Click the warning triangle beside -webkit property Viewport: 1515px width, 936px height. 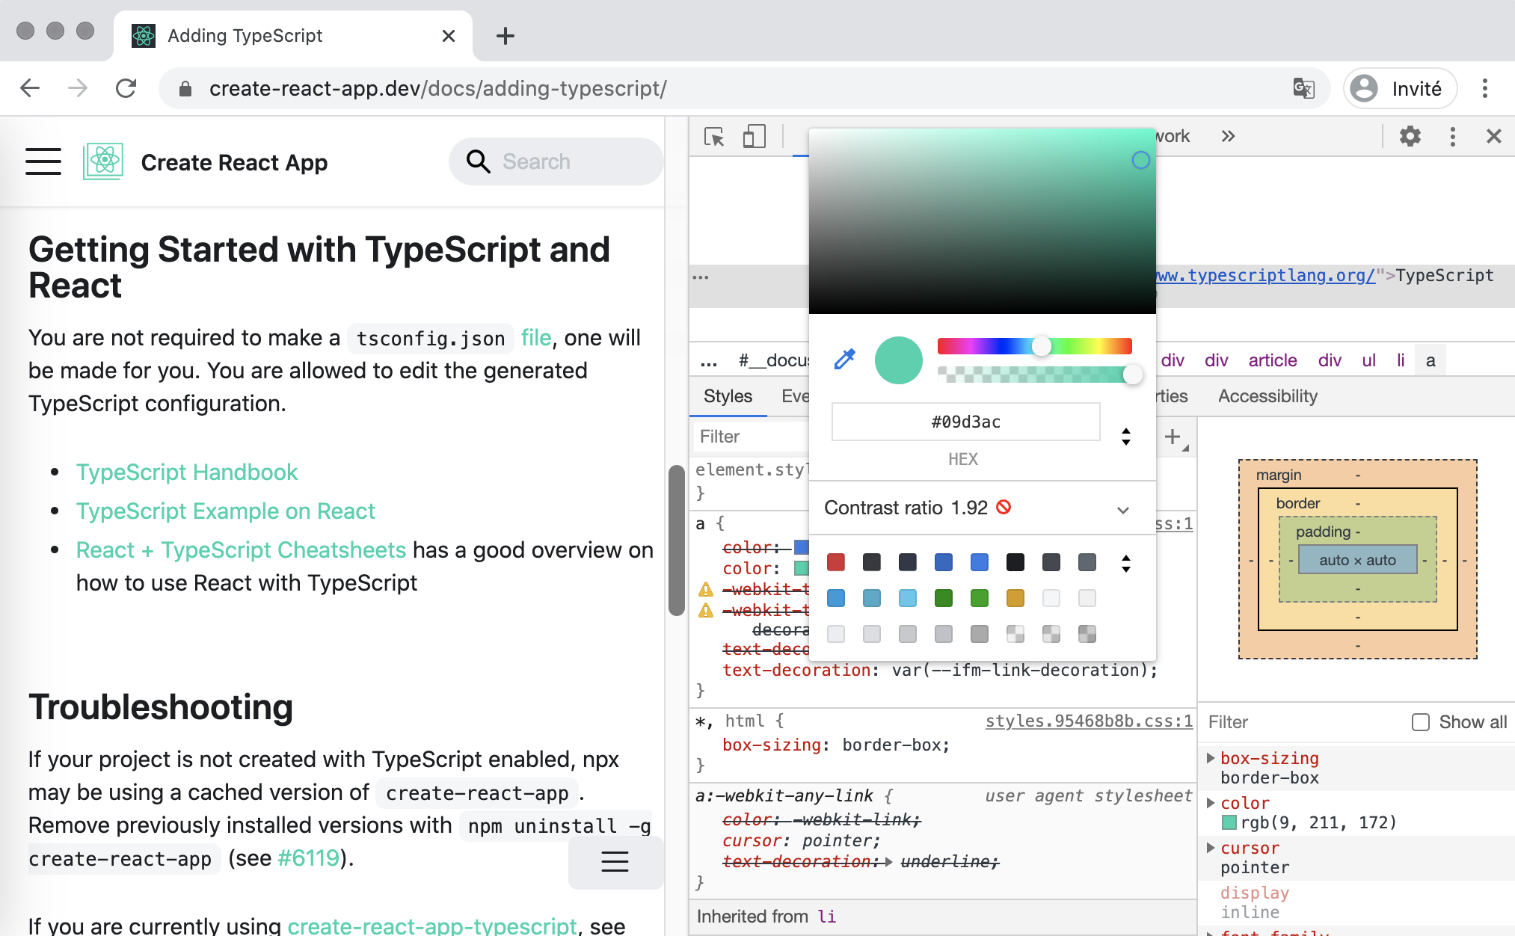click(x=704, y=589)
